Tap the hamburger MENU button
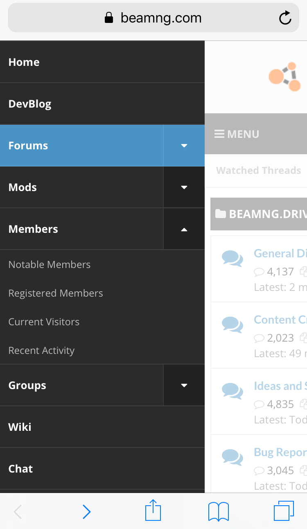Image resolution: width=307 pixels, height=529 pixels. tap(237, 134)
